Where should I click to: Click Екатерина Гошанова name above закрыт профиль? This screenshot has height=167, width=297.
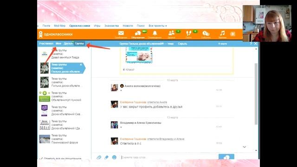click(133, 102)
